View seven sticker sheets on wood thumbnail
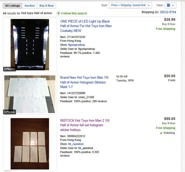This screenshot has height=172, width=185. coord(30,144)
